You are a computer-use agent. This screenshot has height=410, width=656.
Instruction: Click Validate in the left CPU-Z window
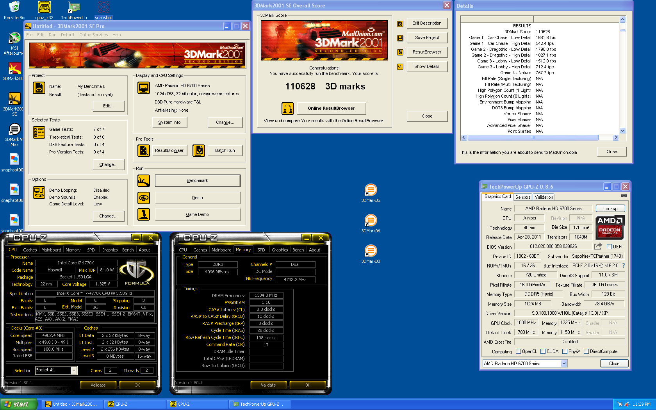coord(98,385)
